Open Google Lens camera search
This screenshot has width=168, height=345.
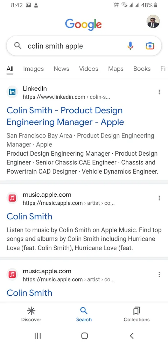coord(150,46)
